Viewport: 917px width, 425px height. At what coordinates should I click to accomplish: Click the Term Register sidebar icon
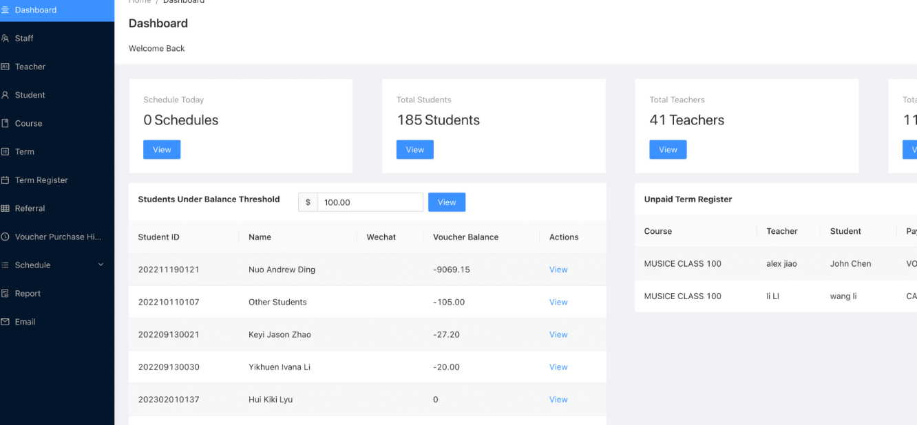(6, 179)
